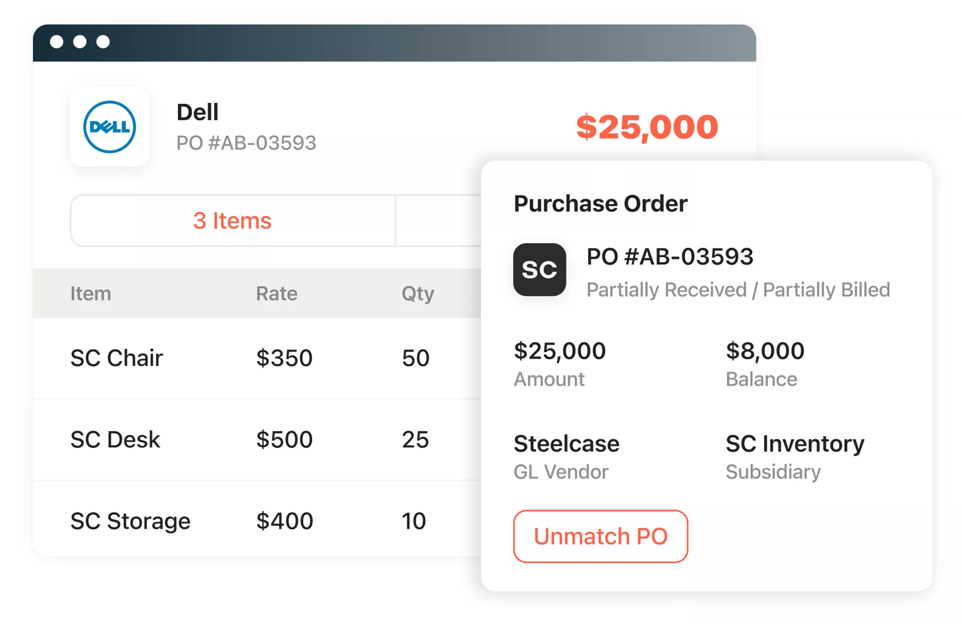Click the Steelcase GL Vendor field
This screenshot has height=623, width=962.
pos(566,444)
